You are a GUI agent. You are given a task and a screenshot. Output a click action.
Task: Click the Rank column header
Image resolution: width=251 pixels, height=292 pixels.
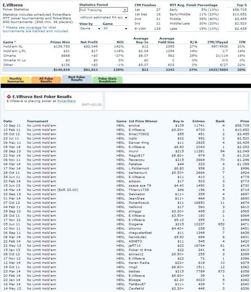click(x=220, y=121)
